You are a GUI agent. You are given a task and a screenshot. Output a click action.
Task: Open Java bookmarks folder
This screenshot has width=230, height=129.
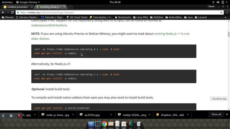coord(188,17)
